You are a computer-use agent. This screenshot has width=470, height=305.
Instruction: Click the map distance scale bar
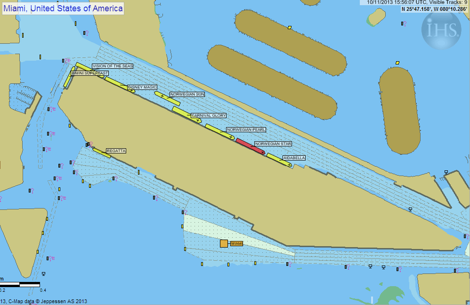click(x=20, y=284)
